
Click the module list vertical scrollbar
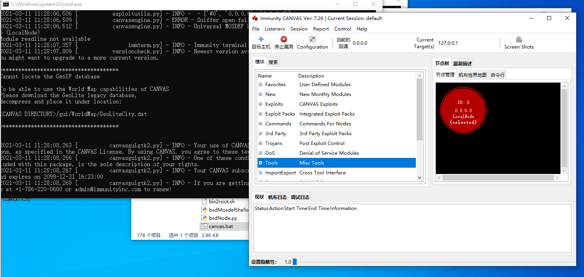click(419, 110)
